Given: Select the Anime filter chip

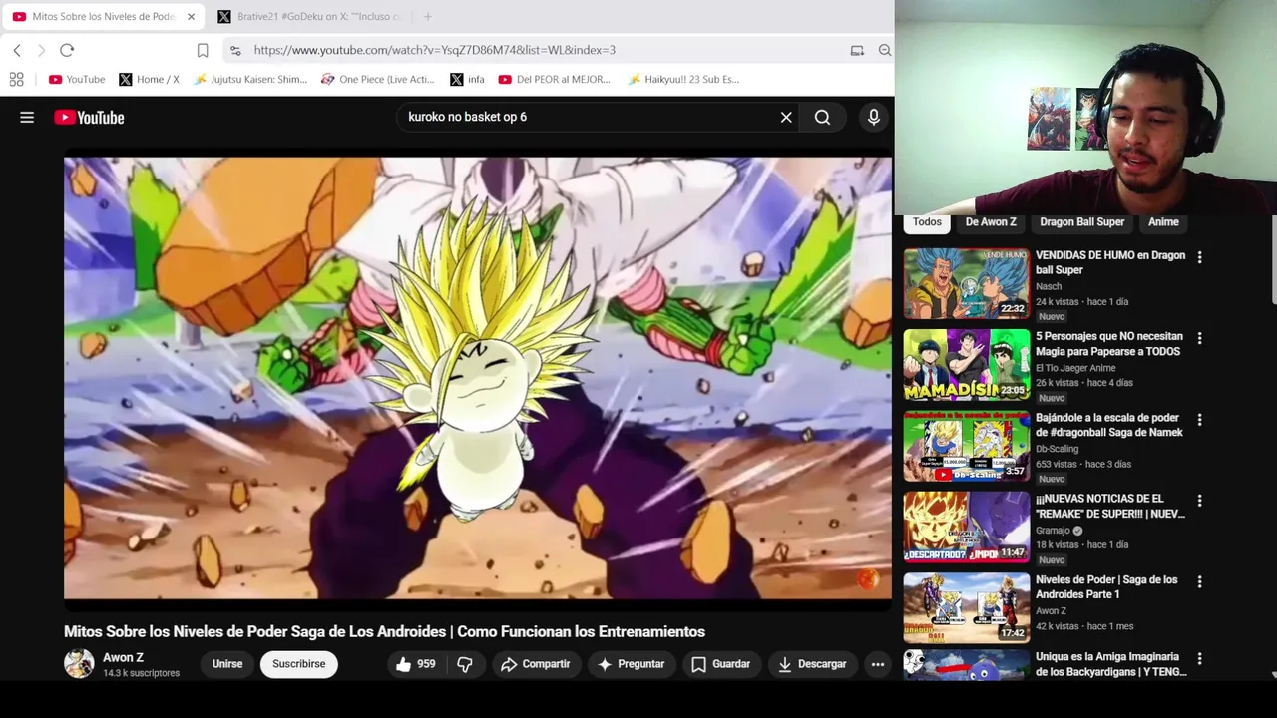Looking at the screenshot, I should (x=1163, y=222).
